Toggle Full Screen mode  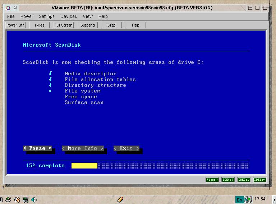64,25
